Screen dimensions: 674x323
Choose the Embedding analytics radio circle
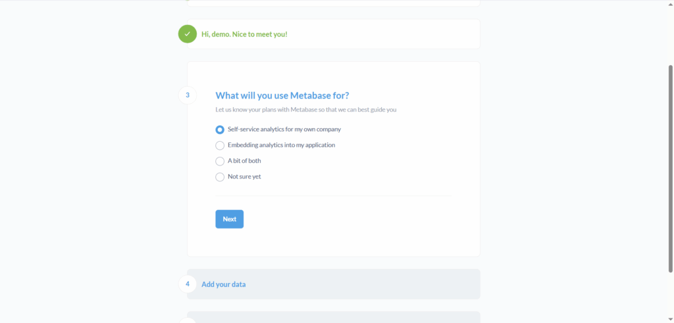(x=220, y=145)
